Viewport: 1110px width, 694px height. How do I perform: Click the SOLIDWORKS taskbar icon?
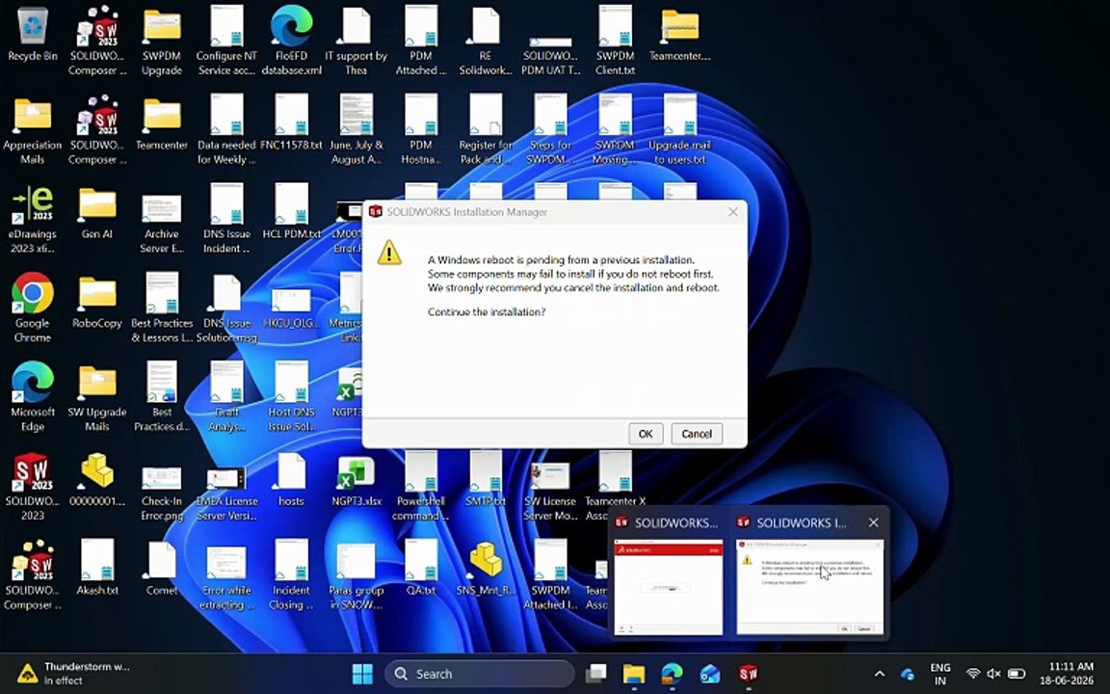pyautogui.click(x=748, y=674)
